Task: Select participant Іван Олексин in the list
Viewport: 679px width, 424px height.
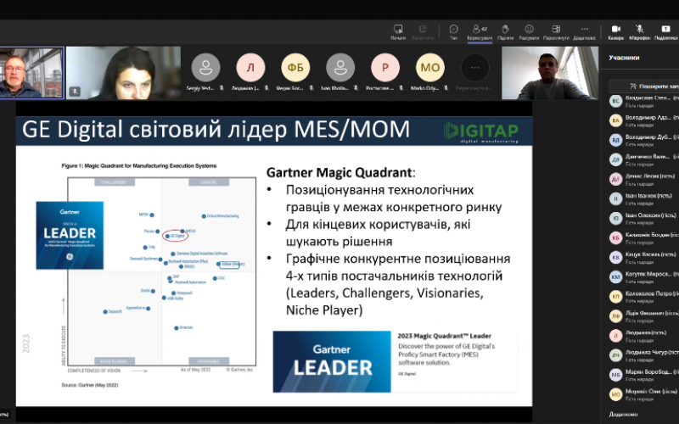Action: pyautogui.click(x=643, y=219)
